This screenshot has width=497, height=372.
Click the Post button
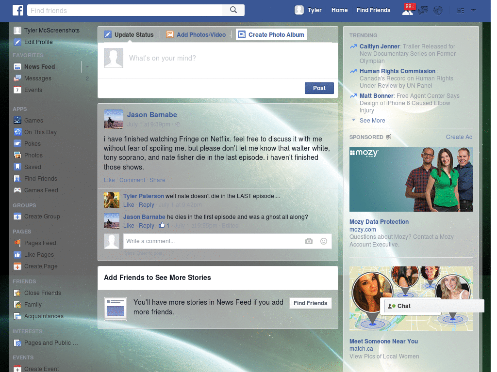point(319,88)
